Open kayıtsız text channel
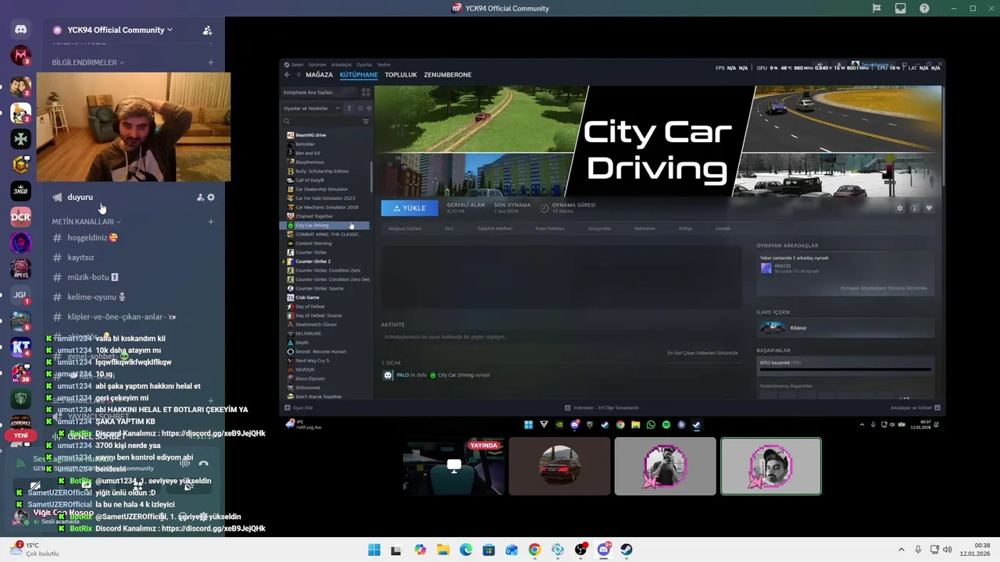 click(x=80, y=258)
